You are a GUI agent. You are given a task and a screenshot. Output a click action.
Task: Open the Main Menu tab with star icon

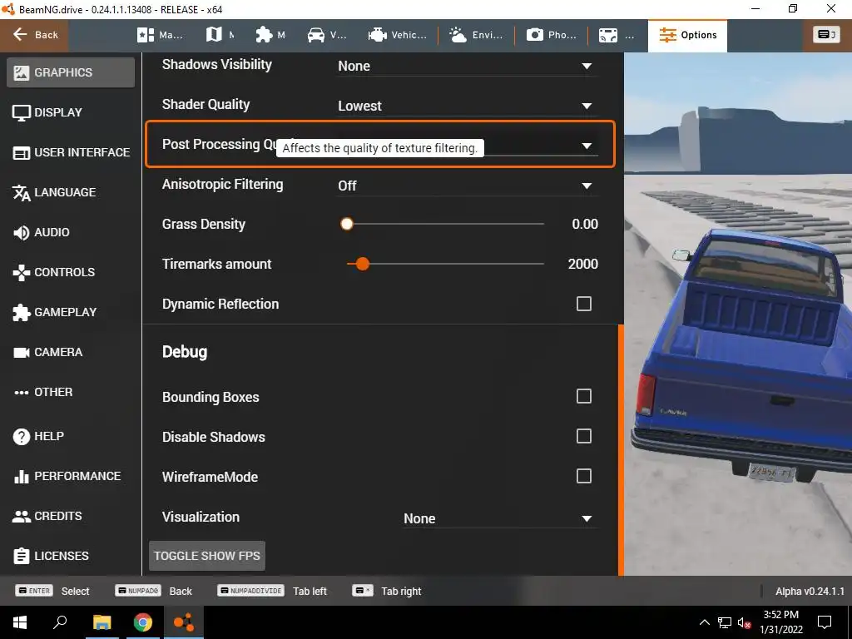click(x=160, y=35)
